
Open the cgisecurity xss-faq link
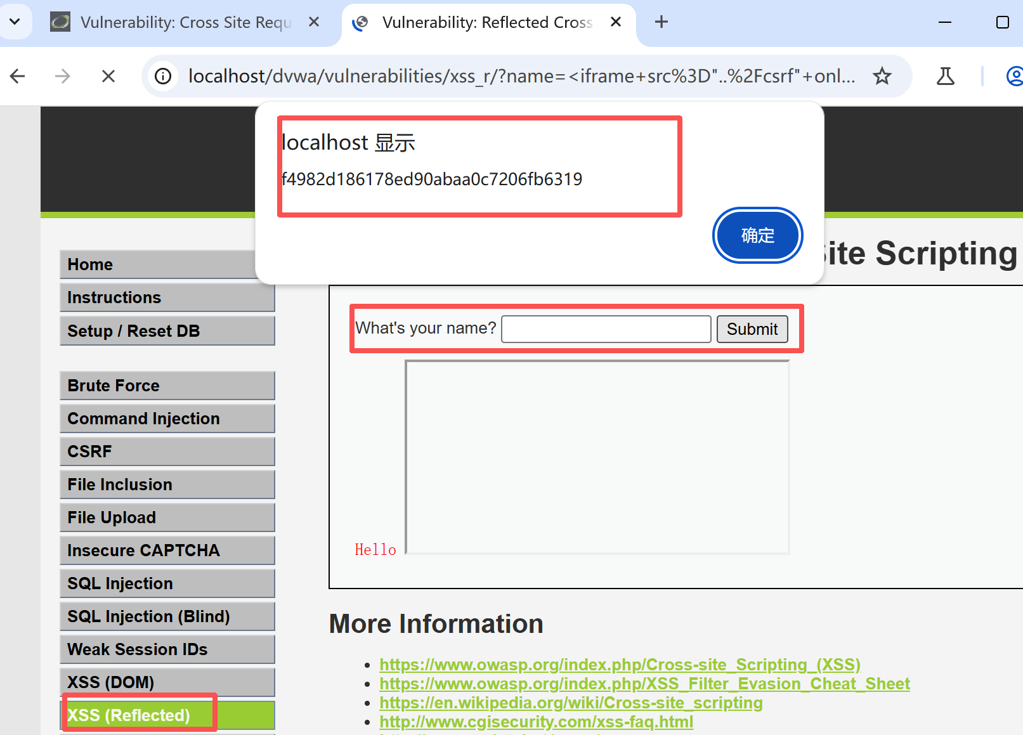pyautogui.click(x=536, y=722)
